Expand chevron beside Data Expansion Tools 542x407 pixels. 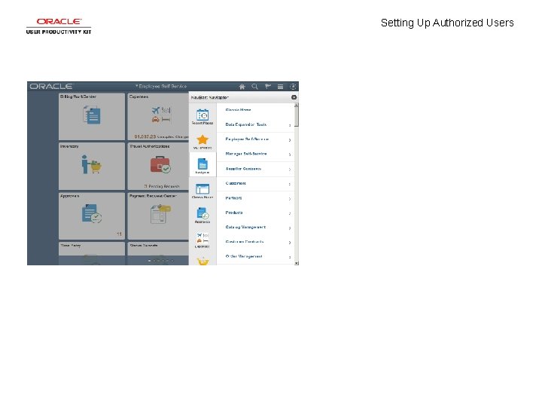(290, 125)
